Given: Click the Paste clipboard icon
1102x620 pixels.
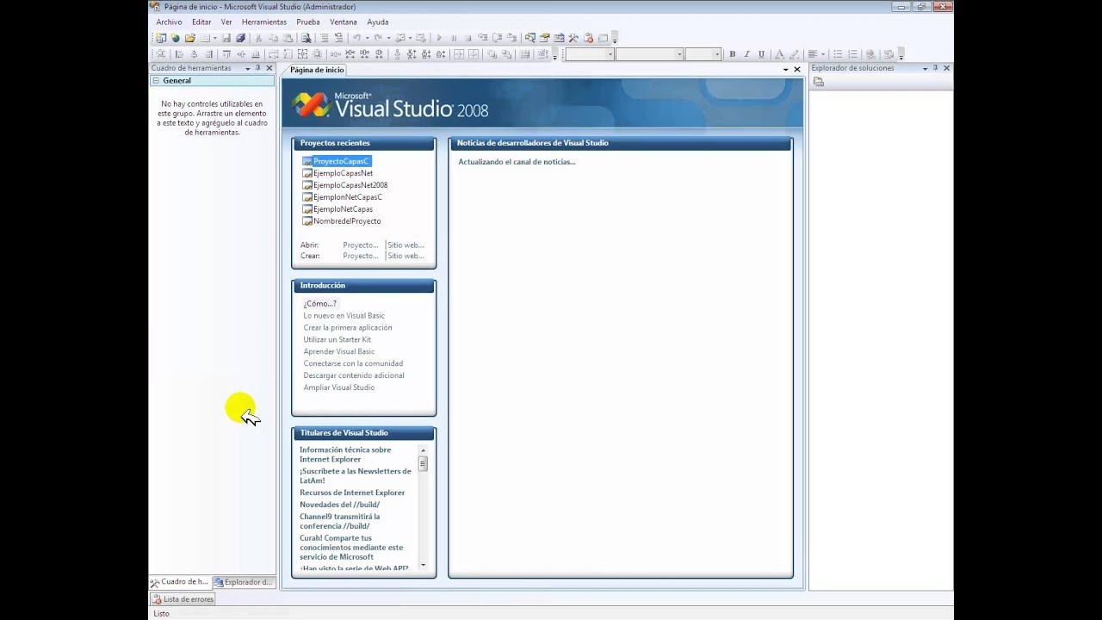Looking at the screenshot, I should tap(288, 38).
